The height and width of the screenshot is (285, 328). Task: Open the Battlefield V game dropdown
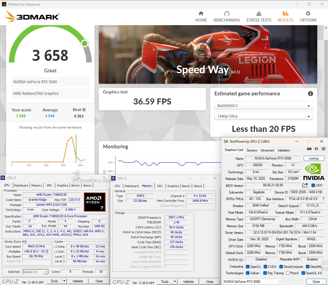click(264, 105)
